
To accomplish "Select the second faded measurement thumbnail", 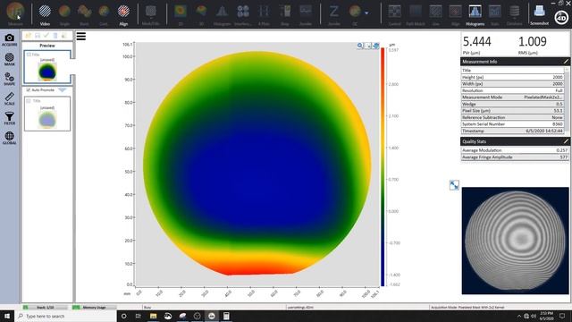I will [47, 114].
